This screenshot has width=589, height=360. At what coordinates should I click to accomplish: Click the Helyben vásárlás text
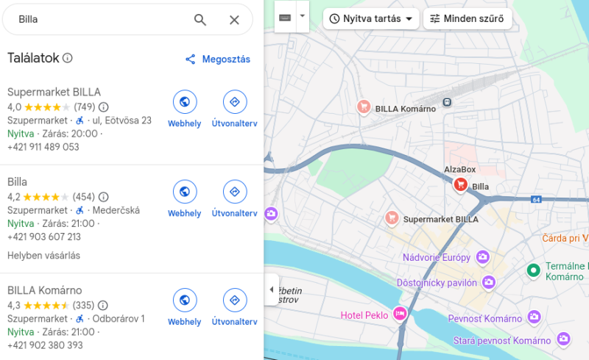43,256
